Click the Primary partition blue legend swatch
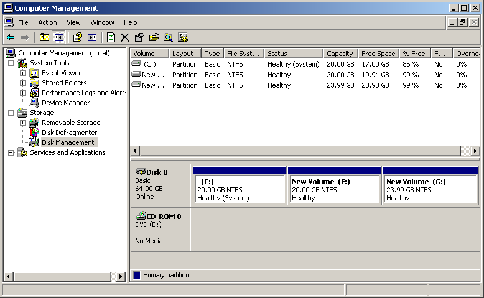Screen dimensions: 484x298 pos(137,275)
